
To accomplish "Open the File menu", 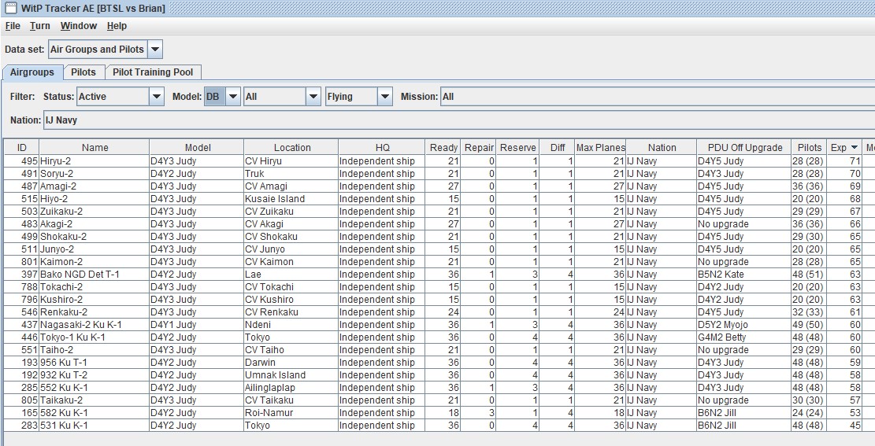I will 13,26.
